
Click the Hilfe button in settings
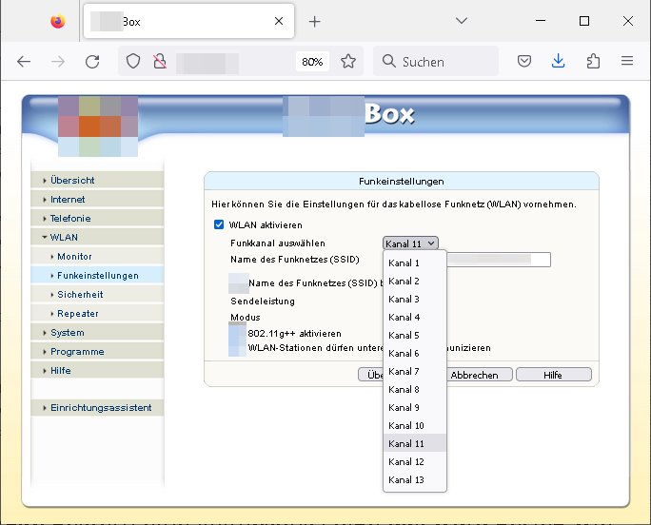coord(553,375)
